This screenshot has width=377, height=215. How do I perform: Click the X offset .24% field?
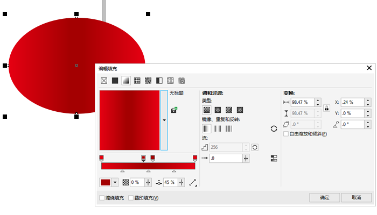tap(353, 103)
